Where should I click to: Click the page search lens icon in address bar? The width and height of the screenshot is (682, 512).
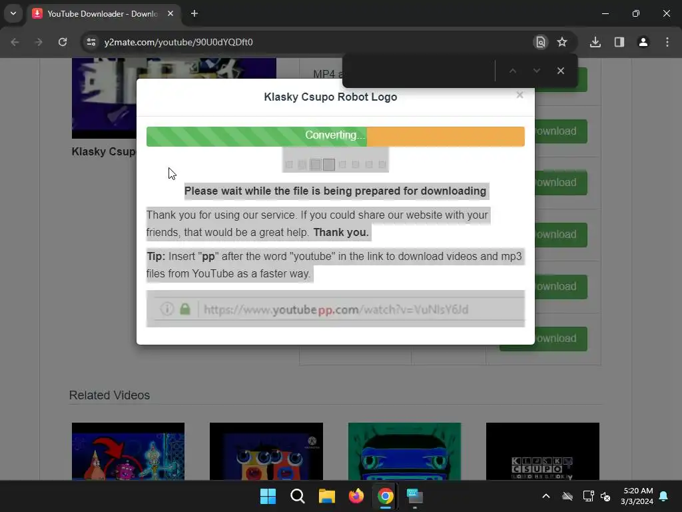click(x=541, y=42)
